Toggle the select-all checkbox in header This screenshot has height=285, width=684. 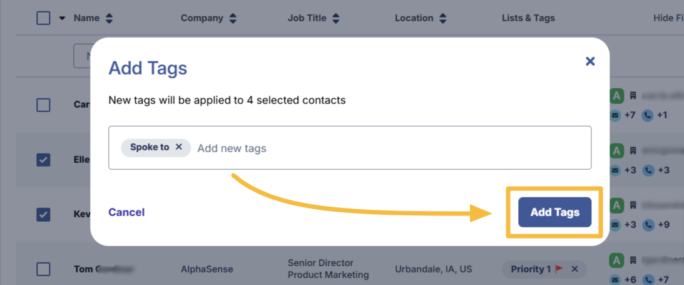coord(43,18)
